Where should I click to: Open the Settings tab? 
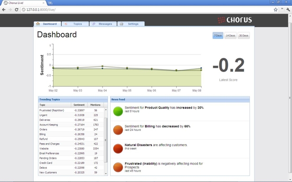pos(131,24)
